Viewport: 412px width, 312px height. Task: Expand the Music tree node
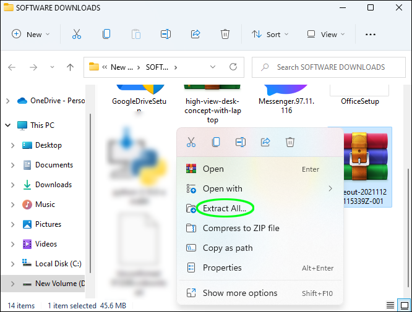click(12, 204)
